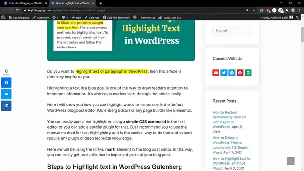Screen dimensions: 304x171
Task: Click the red extension icon in toolbar
Action: click(268, 10)
